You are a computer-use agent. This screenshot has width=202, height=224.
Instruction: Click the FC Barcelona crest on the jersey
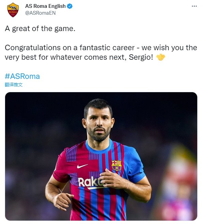(116, 165)
